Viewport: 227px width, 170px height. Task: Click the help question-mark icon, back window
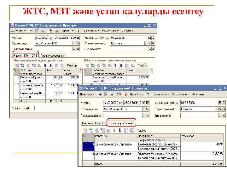coord(78,31)
